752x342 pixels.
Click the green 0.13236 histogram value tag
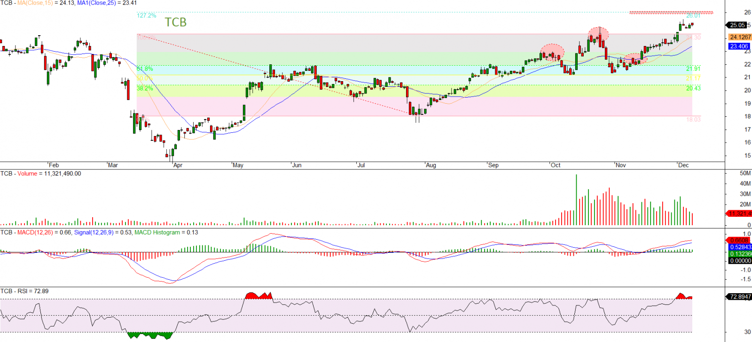point(740,254)
